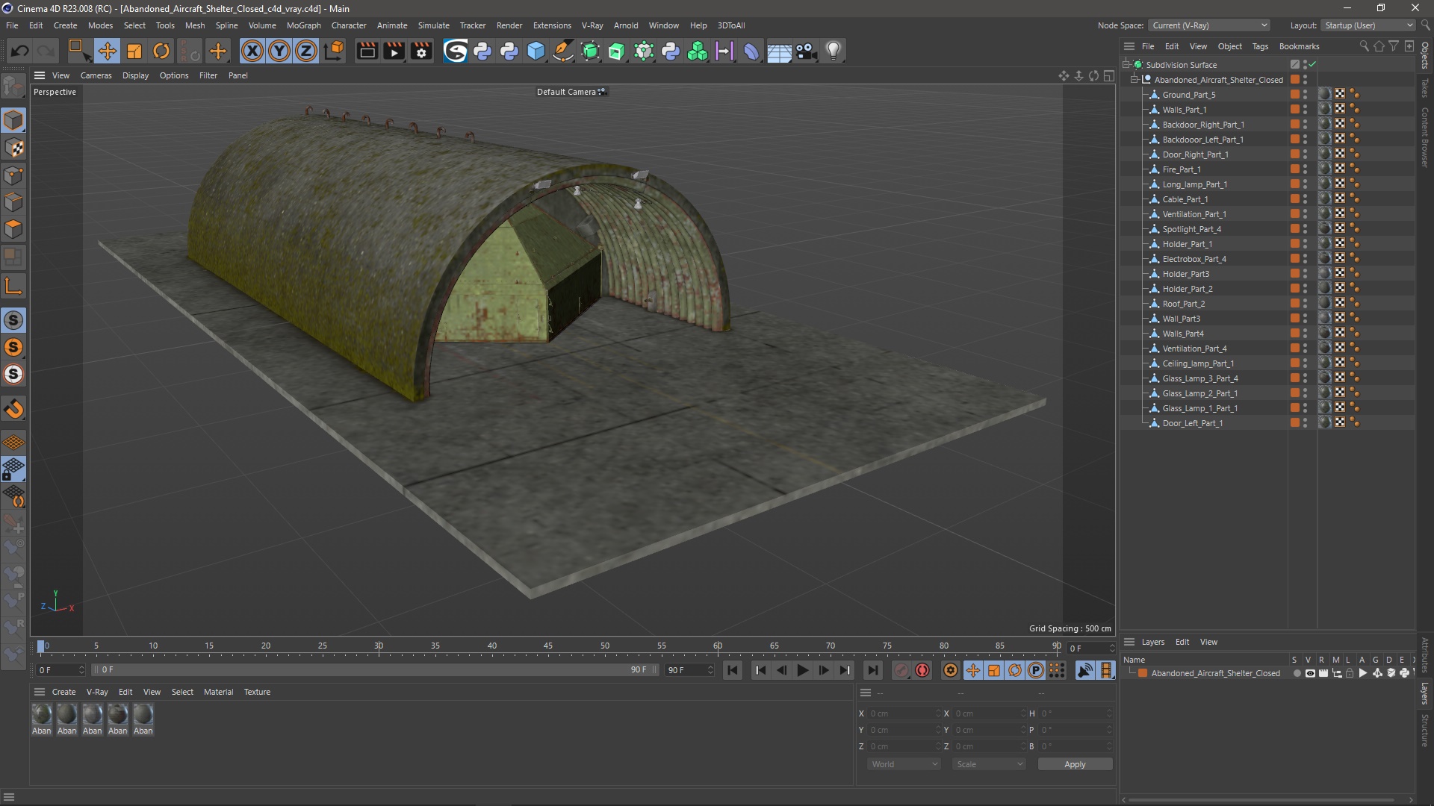The width and height of the screenshot is (1434, 806).
Task: Select the fifth material thumbnail
Action: point(143,714)
